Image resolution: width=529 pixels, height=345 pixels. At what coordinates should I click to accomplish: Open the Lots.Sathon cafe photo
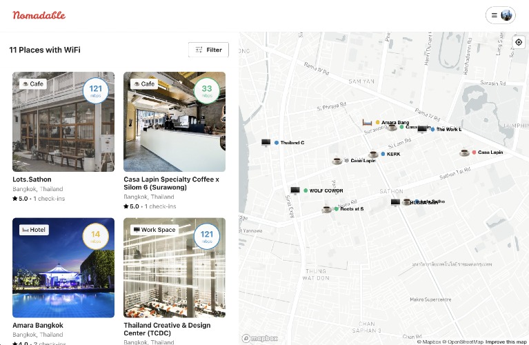(x=63, y=121)
